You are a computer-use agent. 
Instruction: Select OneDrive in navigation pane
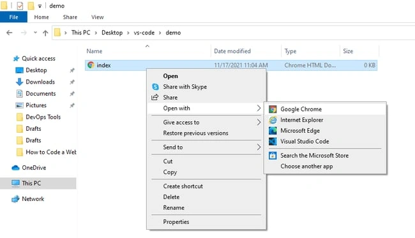(34, 168)
